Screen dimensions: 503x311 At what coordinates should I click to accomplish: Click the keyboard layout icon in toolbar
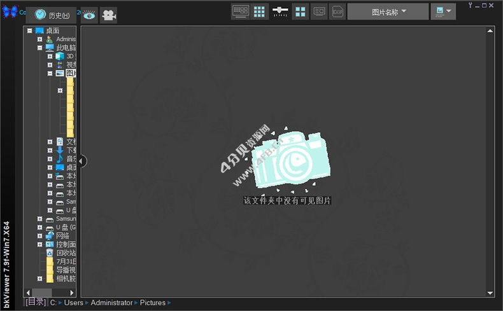pos(240,11)
